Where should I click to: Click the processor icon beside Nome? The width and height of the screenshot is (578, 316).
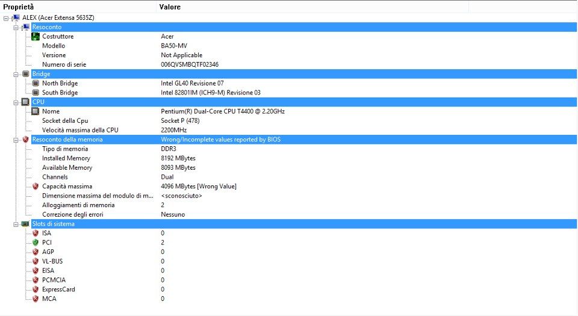point(36,111)
